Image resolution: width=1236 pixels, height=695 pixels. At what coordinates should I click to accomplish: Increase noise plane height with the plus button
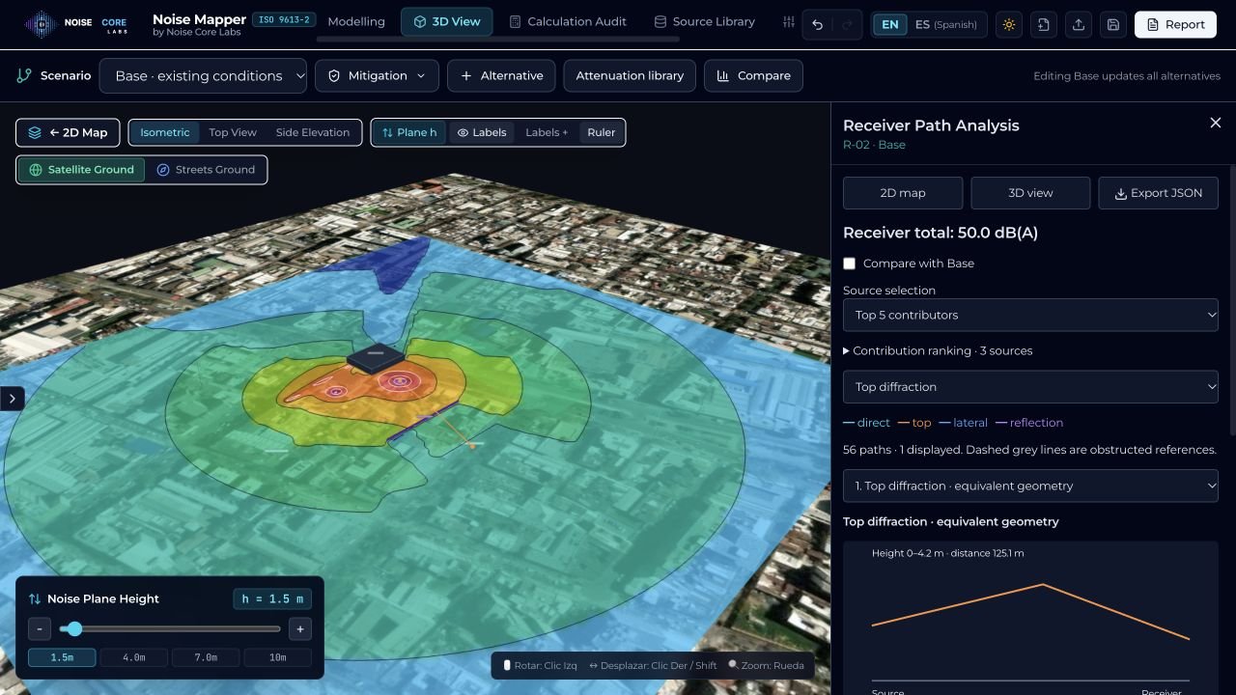point(300,629)
